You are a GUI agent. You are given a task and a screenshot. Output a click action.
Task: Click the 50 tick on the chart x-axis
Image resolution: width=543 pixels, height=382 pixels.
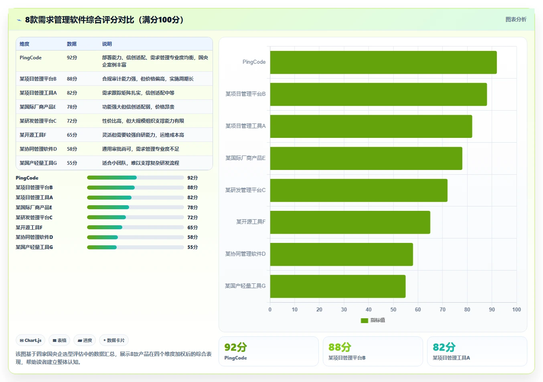(x=393, y=309)
